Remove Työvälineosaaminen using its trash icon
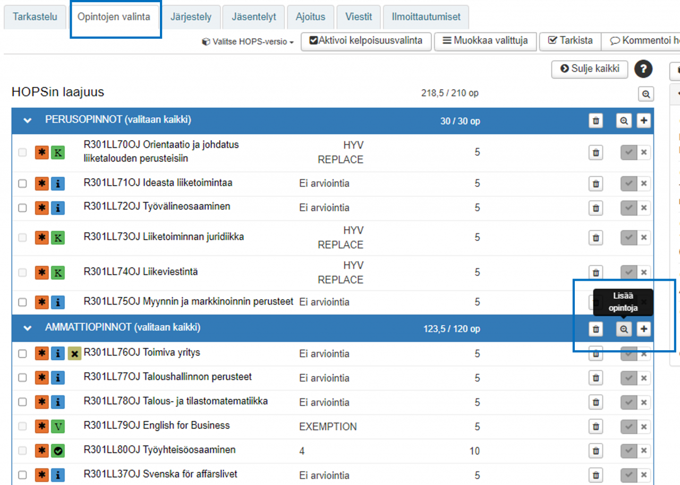The image size is (680, 485). [x=596, y=207]
